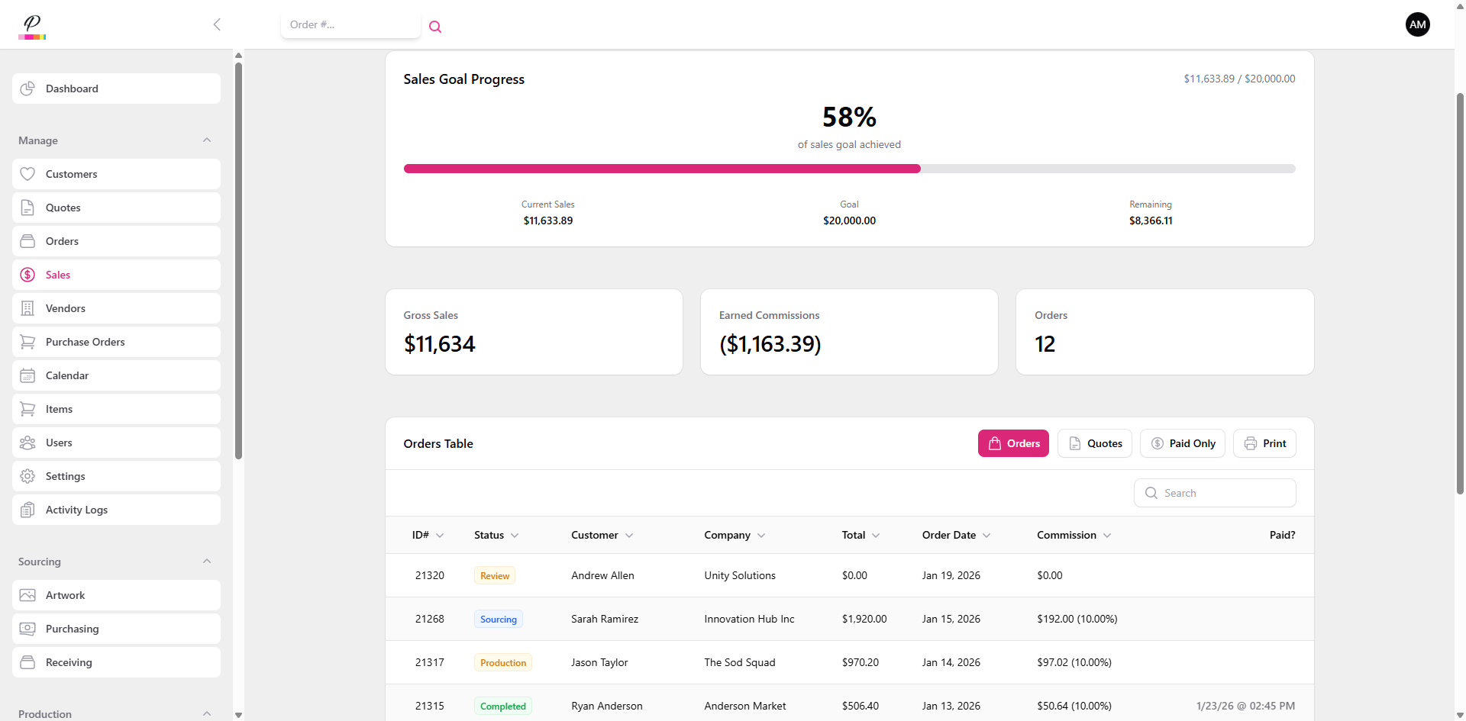Image resolution: width=1466 pixels, height=721 pixels.
Task: Click the sales goal progress bar
Action: (849, 169)
